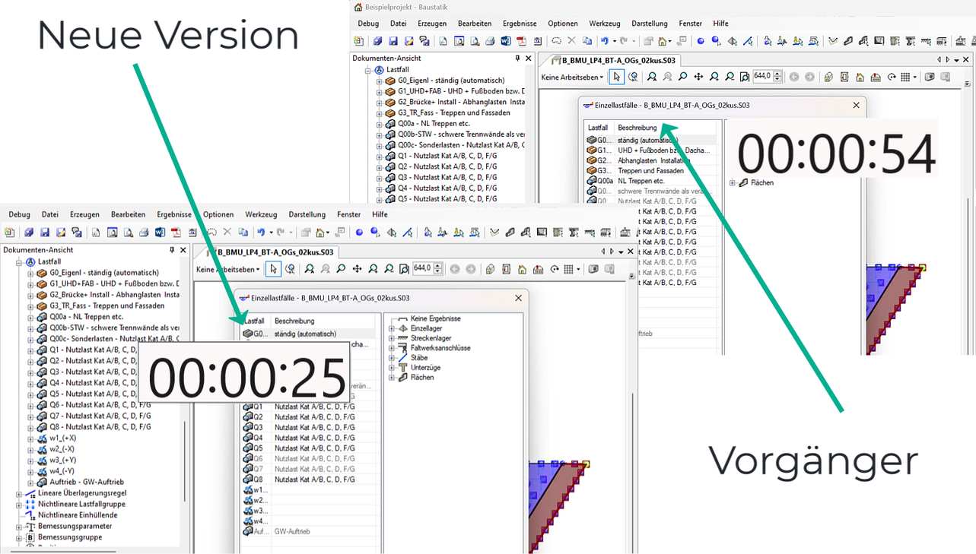976x554 pixels.
Task: Close the Einzellastfälle dialog in the Neue Version window
Action: click(518, 298)
